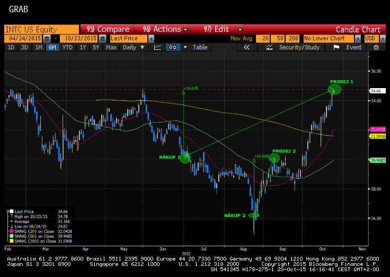This screenshot has height=277, width=390.
Task: Open the No Lower Chart dropdown arrow
Action: pos(358,39)
